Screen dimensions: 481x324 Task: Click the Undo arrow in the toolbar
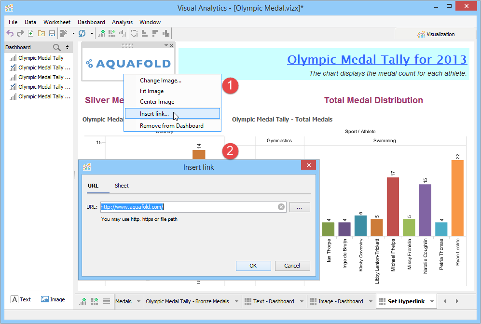click(x=10, y=33)
